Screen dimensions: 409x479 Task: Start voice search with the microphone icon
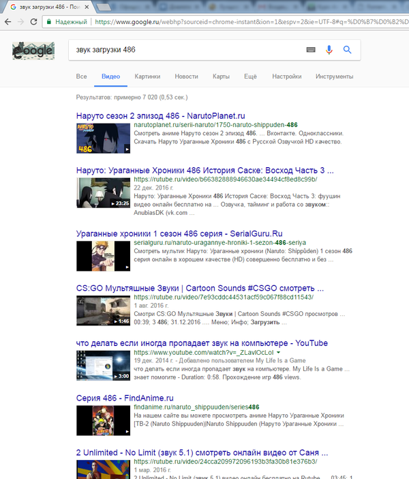(x=329, y=50)
